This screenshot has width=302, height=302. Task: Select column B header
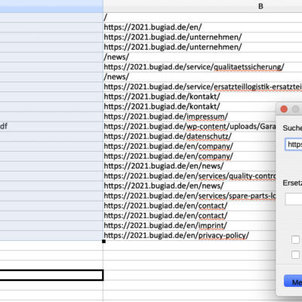tap(202, 6)
